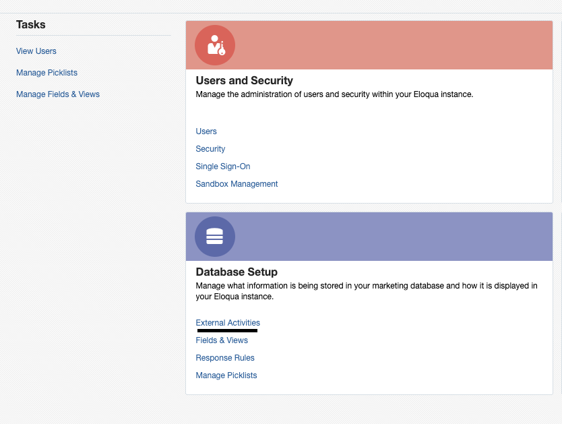
Task: Click the Tasks sidebar heading
Action: [31, 25]
